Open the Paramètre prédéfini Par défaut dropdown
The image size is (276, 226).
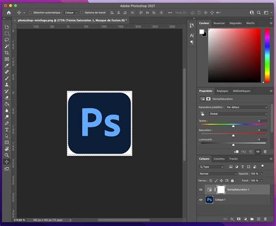tap(247, 107)
